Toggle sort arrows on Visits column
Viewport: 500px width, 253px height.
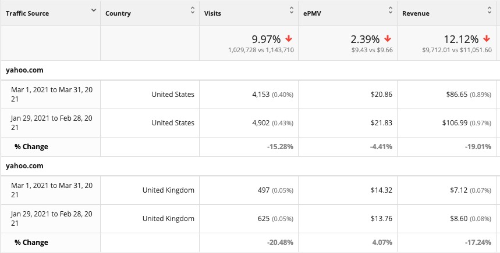point(292,10)
